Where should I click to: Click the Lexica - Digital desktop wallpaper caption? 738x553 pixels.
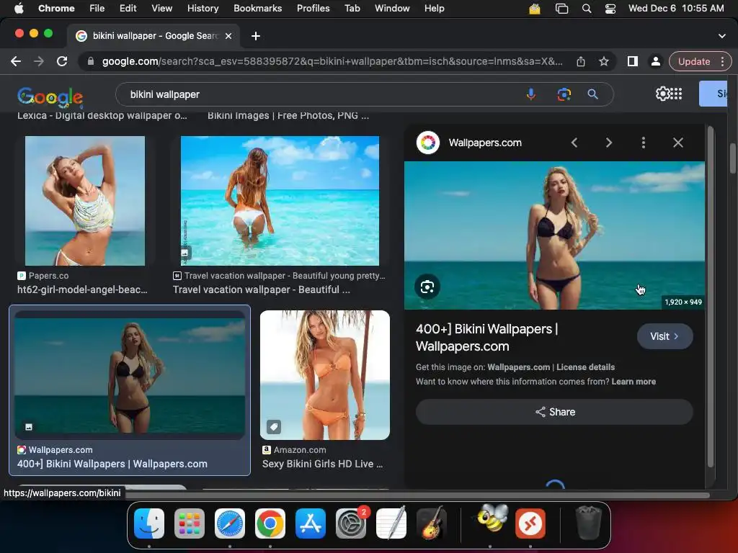tap(102, 116)
